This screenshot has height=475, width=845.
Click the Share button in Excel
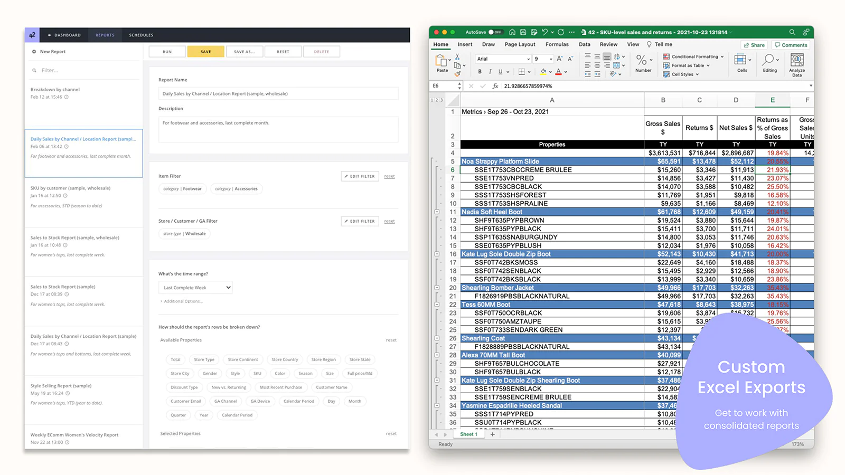(754, 45)
